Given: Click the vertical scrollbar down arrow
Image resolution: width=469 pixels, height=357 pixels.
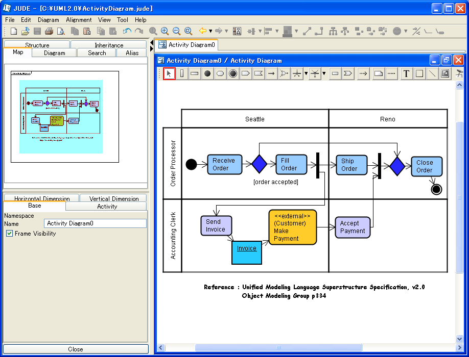Looking at the screenshot, I should click(x=459, y=339).
